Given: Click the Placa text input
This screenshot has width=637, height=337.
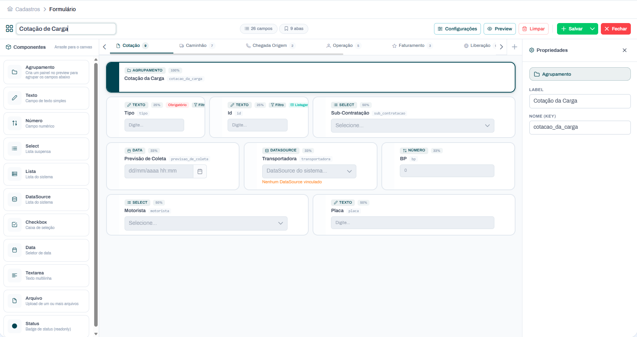Looking at the screenshot, I should [412, 223].
